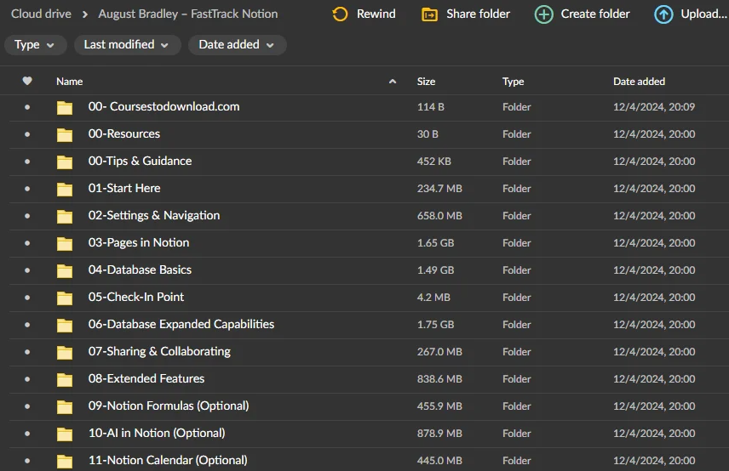Click the folder icon for 03-Pages in Notion
729x471 pixels.
(65, 243)
